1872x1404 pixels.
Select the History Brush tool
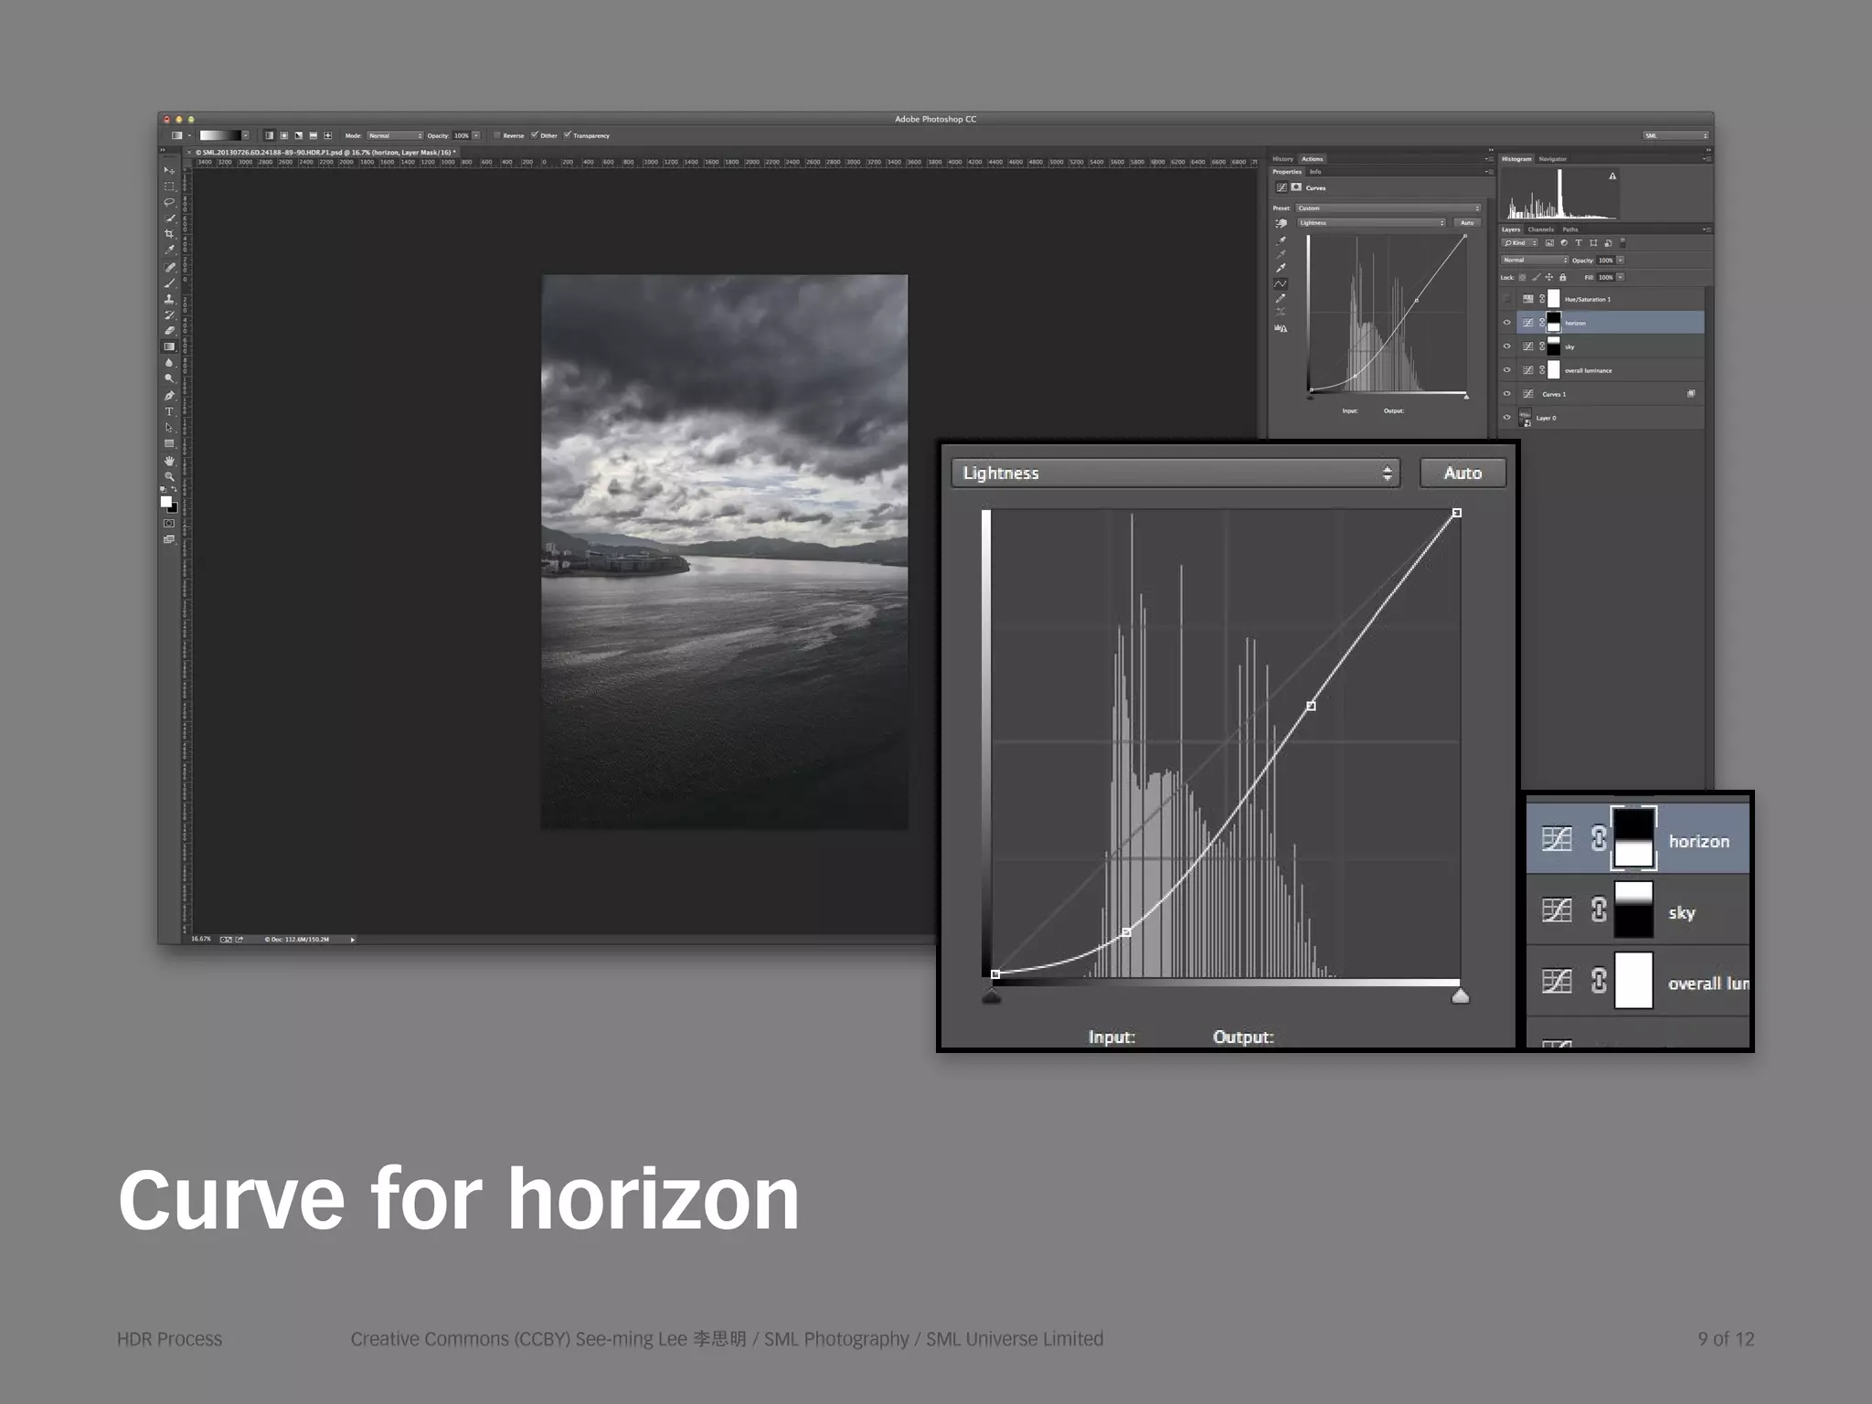[169, 315]
